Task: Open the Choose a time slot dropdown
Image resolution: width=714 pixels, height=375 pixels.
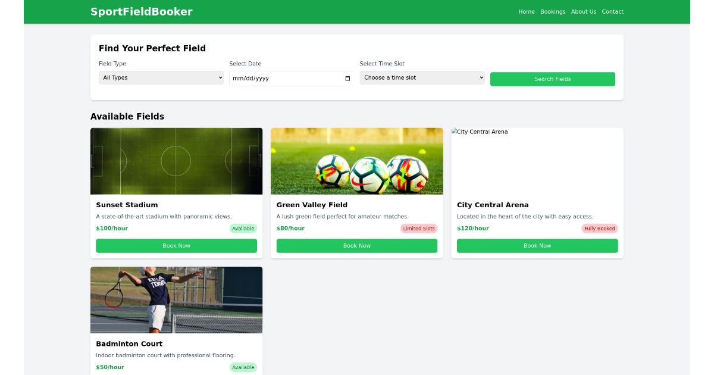Action: [422, 77]
